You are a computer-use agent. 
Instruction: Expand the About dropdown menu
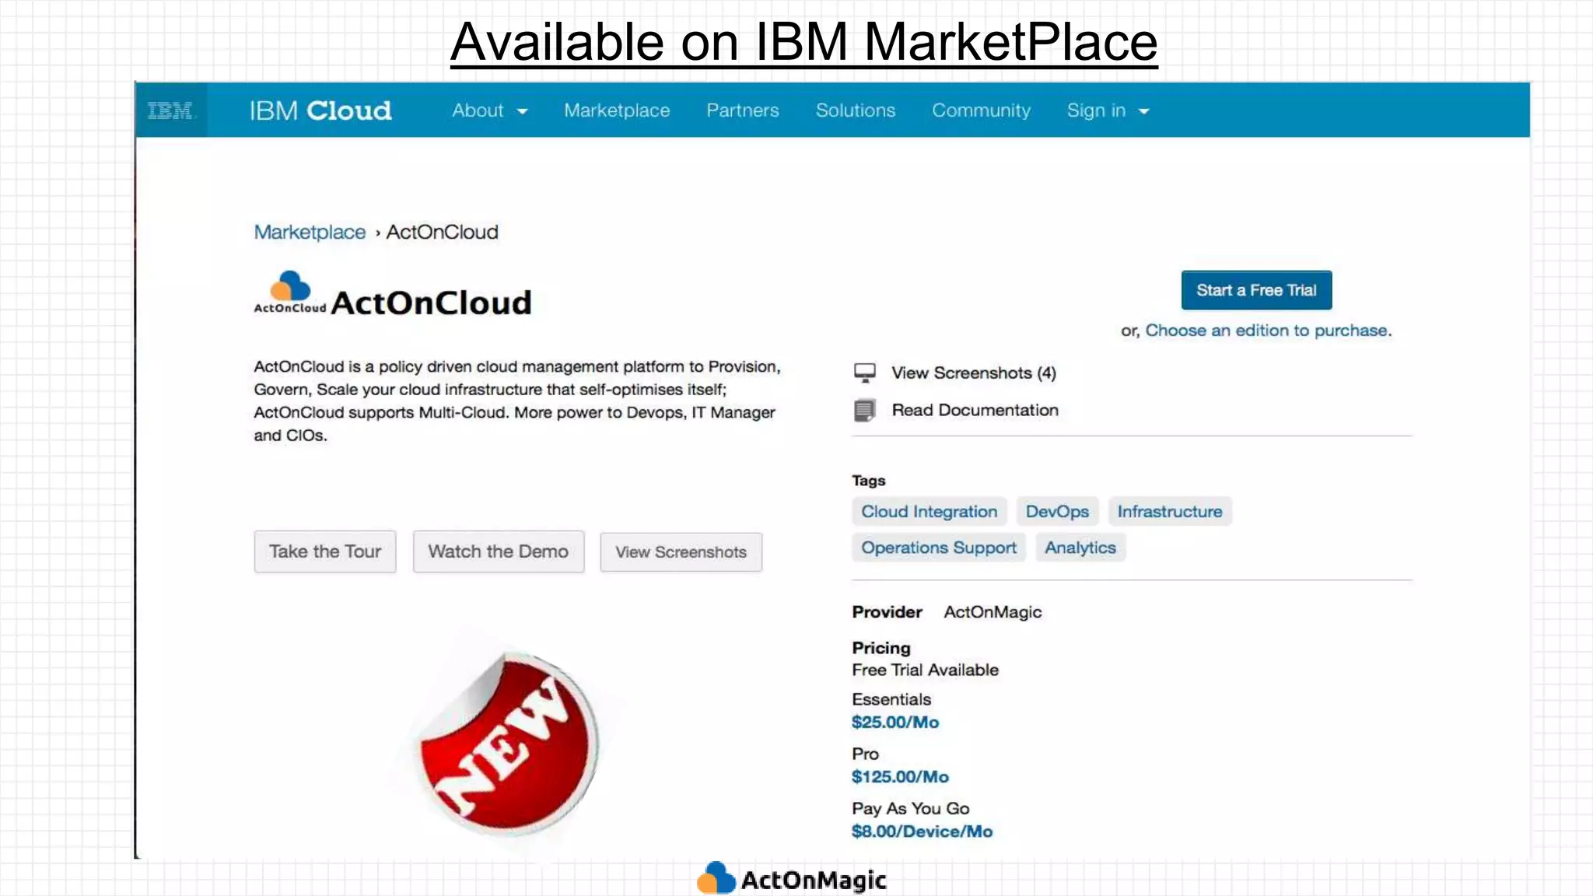click(x=490, y=110)
